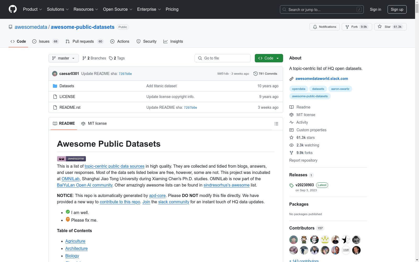Switch to the Issues tab

[x=46, y=41]
